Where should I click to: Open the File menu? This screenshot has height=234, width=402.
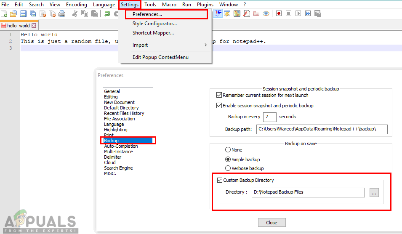click(5, 5)
